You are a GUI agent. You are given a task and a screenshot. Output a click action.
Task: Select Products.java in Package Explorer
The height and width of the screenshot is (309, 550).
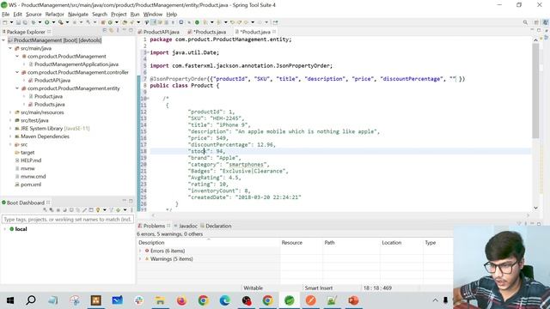pos(49,105)
